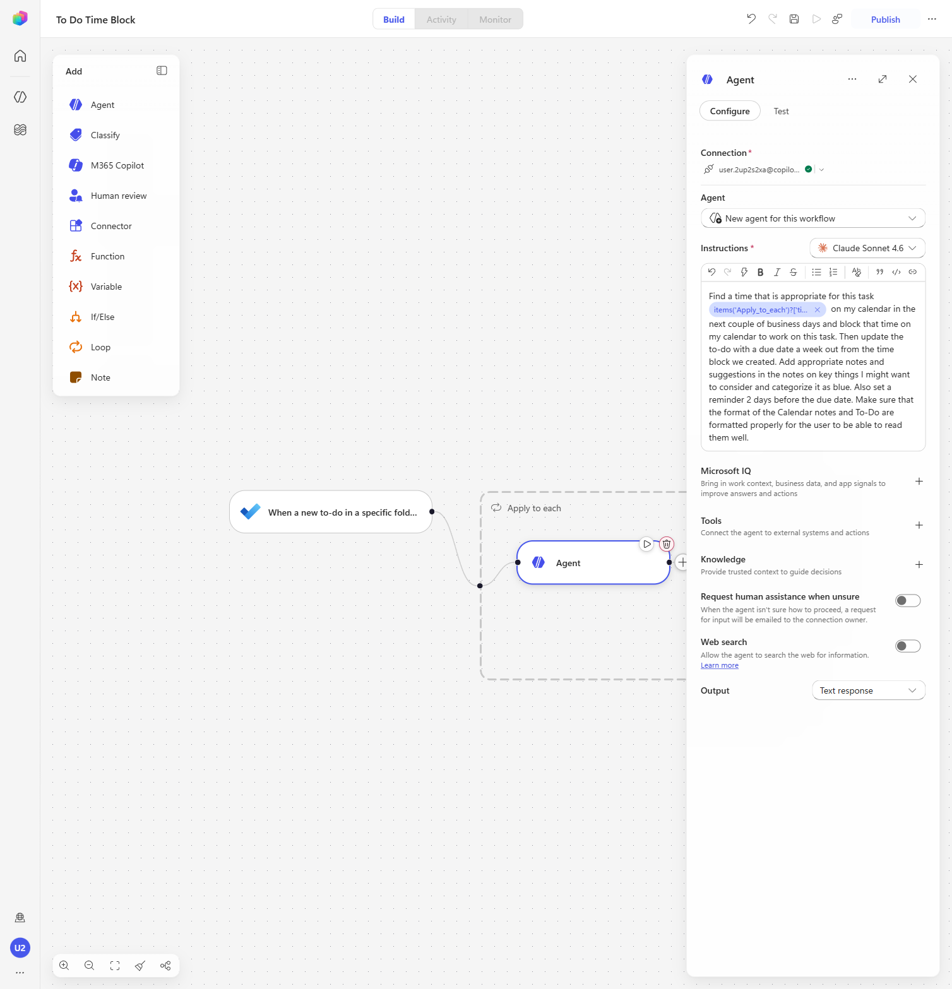Add a step after the Agent node
This screenshot has height=989, width=952.
pos(682,562)
